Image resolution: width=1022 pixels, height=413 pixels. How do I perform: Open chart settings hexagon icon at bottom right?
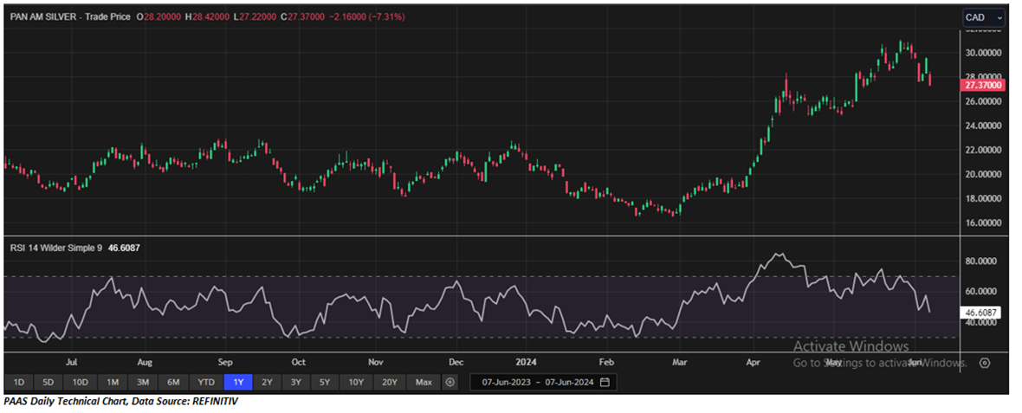(984, 363)
